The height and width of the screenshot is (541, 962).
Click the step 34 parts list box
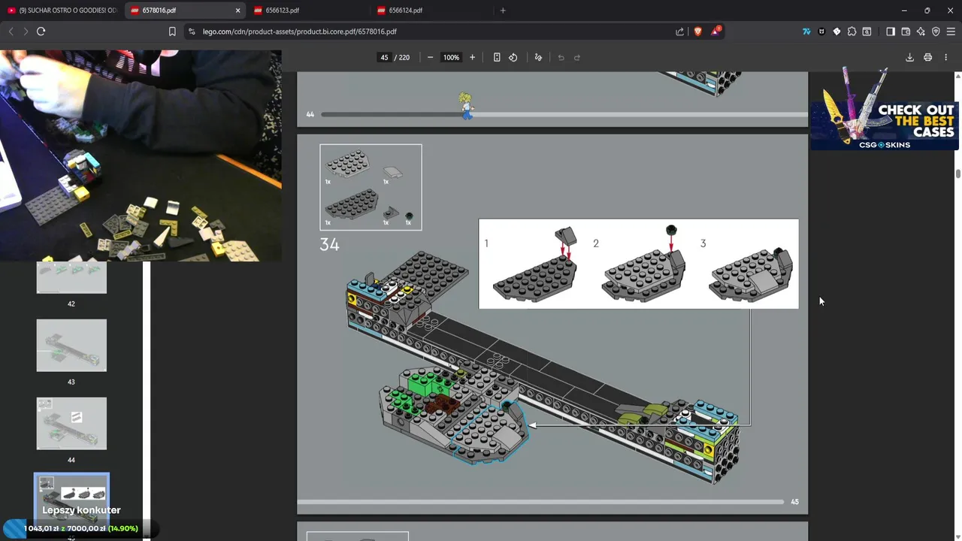tap(371, 187)
